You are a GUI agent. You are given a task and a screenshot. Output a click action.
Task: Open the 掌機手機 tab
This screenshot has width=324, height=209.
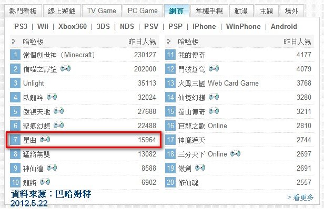click(x=209, y=11)
